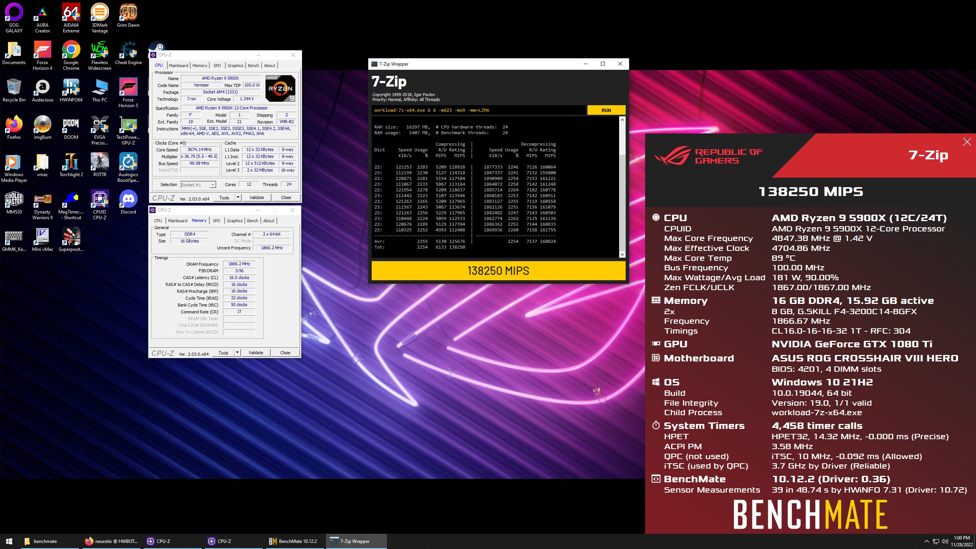Click Validate in lower CPU-Z window

(x=256, y=353)
